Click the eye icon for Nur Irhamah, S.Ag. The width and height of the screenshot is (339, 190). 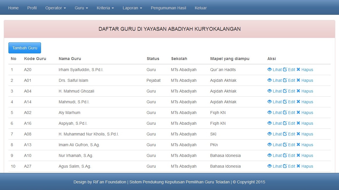(x=270, y=155)
